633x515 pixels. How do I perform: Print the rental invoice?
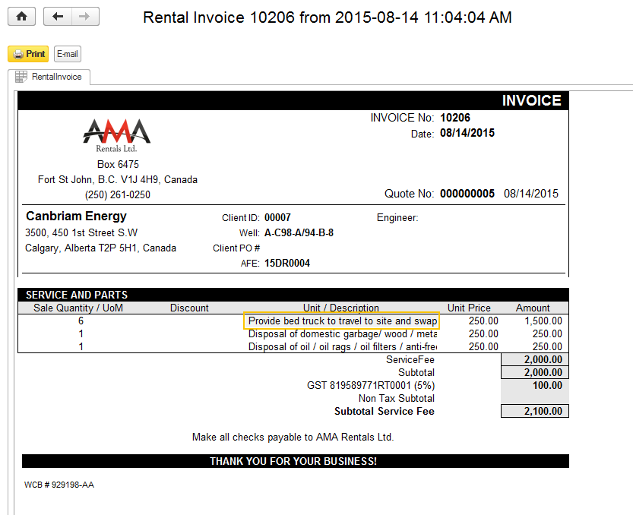pos(28,54)
